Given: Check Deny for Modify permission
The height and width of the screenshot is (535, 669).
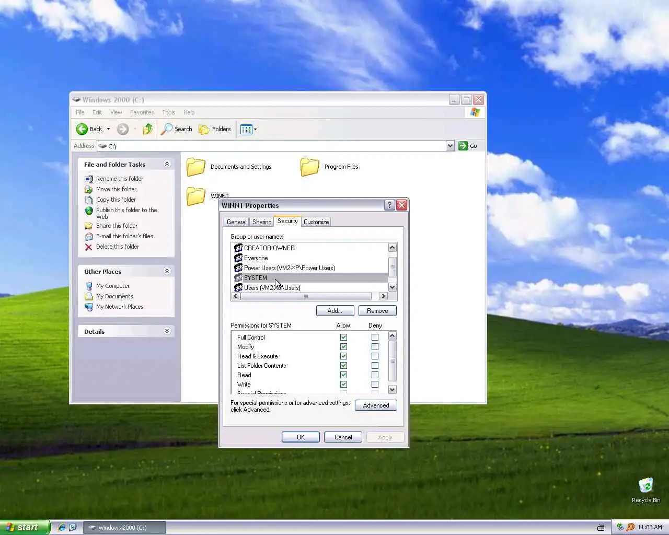Looking at the screenshot, I should (375, 347).
